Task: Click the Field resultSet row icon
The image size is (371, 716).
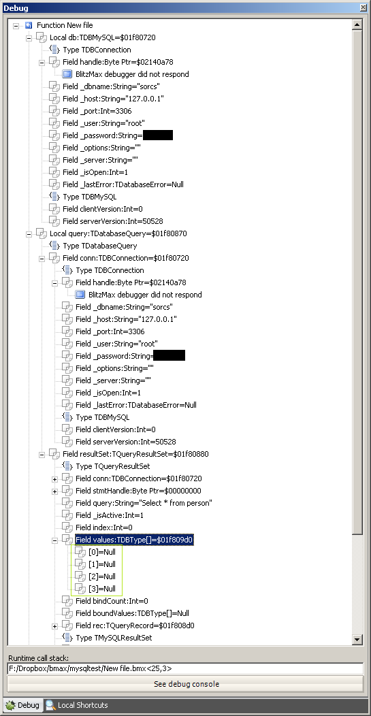Action: click(x=54, y=455)
